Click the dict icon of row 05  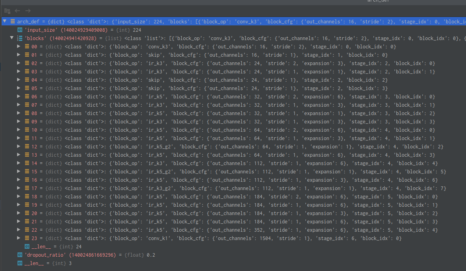[27, 88]
